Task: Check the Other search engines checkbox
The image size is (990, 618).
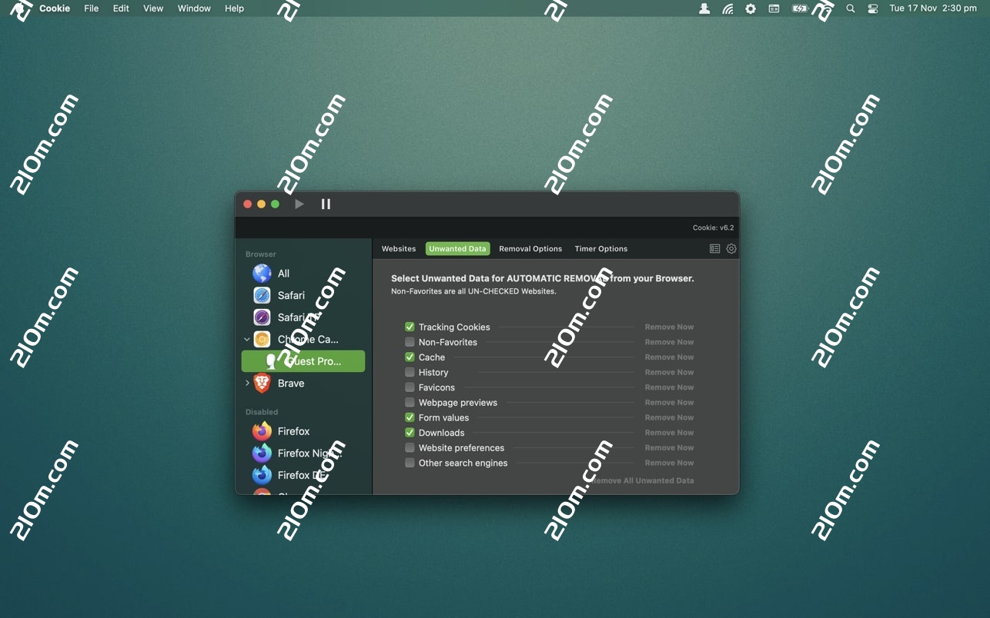Action: pyautogui.click(x=410, y=463)
